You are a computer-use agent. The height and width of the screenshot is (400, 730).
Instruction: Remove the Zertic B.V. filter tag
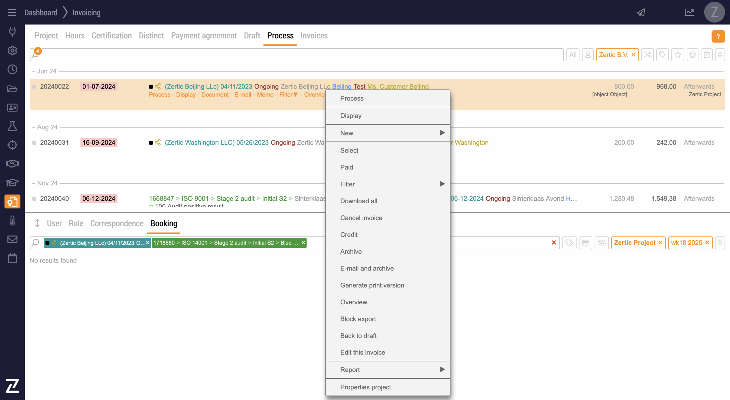tap(633, 55)
